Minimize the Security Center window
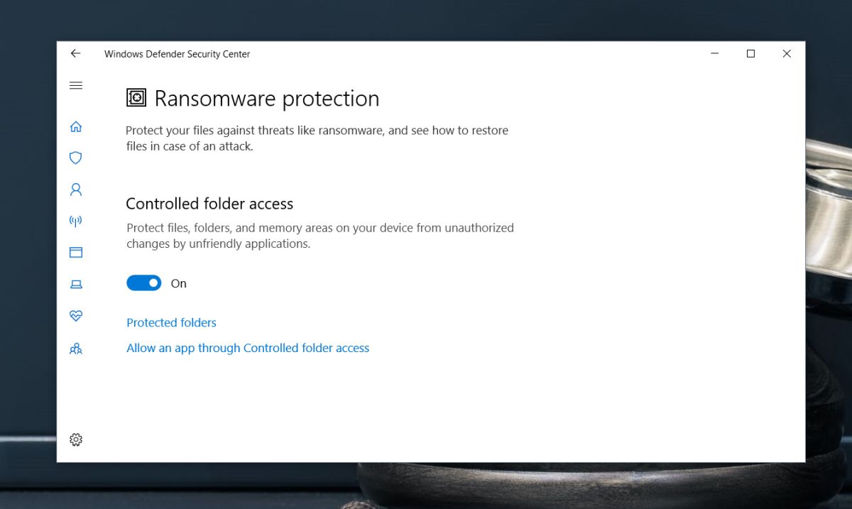This screenshot has width=852, height=509. (x=716, y=54)
